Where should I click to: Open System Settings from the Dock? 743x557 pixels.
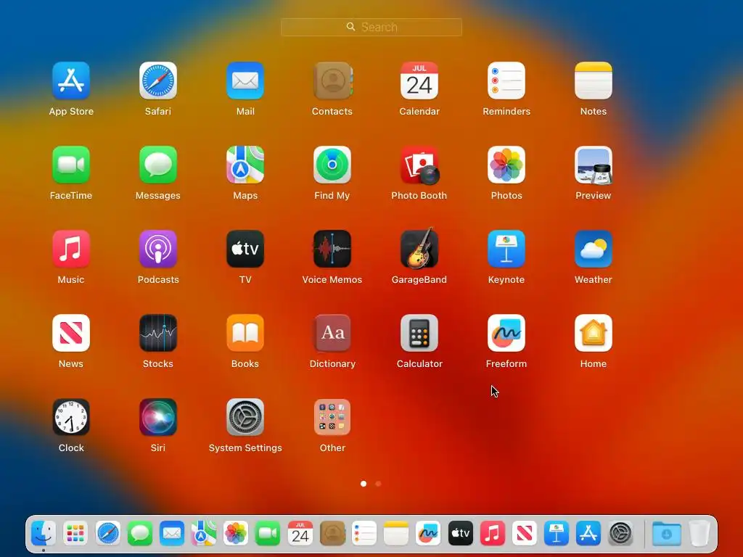pos(620,534)
